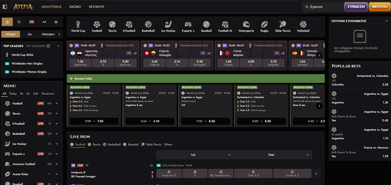
Task: Select boosted odds 7.50 for Argentina vs. Egypt
Action: (x=94, y=121)
